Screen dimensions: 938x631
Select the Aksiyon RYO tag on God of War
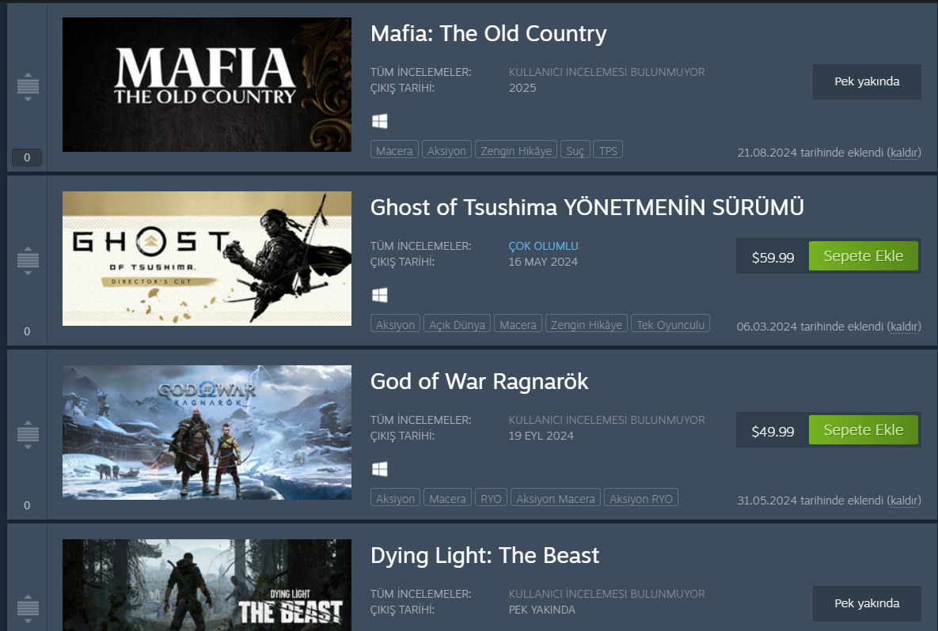[x=641, y=497]
